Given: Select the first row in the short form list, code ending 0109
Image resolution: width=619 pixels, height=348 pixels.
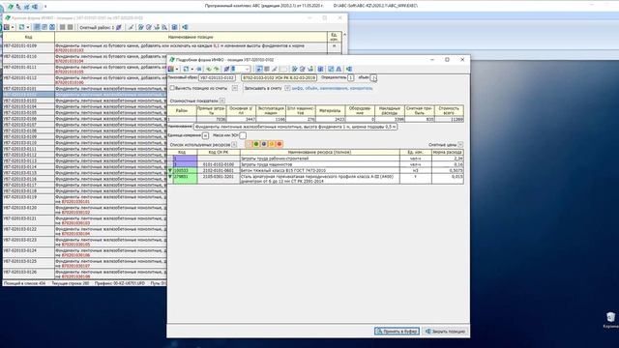Looking at the screenshot, I should tap(172, 47).
